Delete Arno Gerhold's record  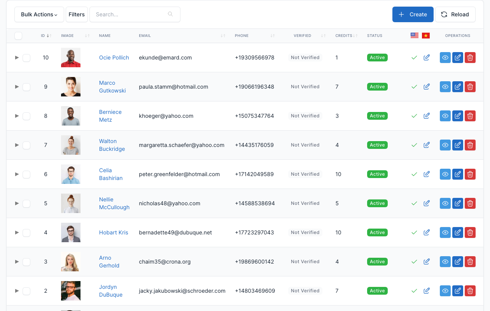(470, 262)
